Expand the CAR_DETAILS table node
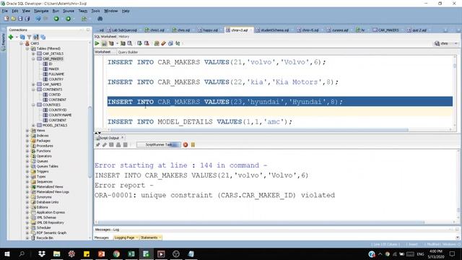Screen dimensions: 462x260 (33, 53)
